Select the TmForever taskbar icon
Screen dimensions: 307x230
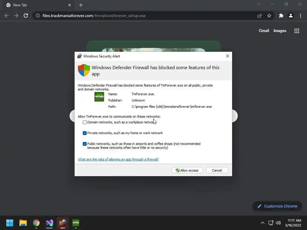76,223
